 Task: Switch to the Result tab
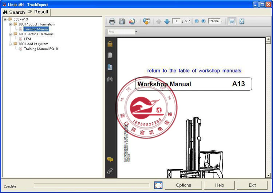(39, 12)
